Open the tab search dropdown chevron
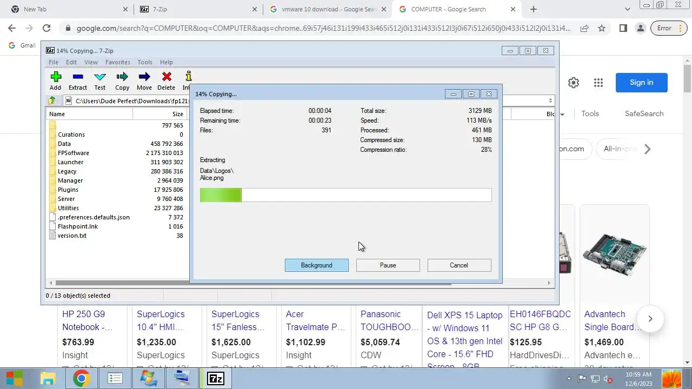This screenshot has height=389, width=692. coord(628,9)
